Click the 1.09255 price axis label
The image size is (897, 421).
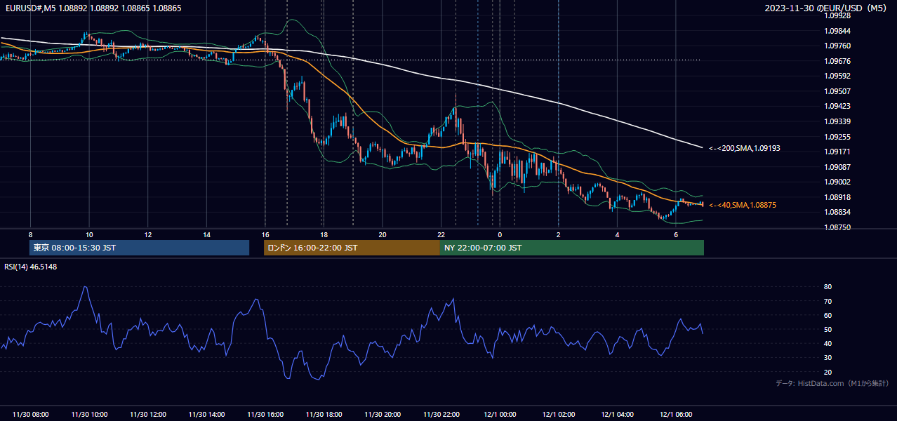point(838,137)
